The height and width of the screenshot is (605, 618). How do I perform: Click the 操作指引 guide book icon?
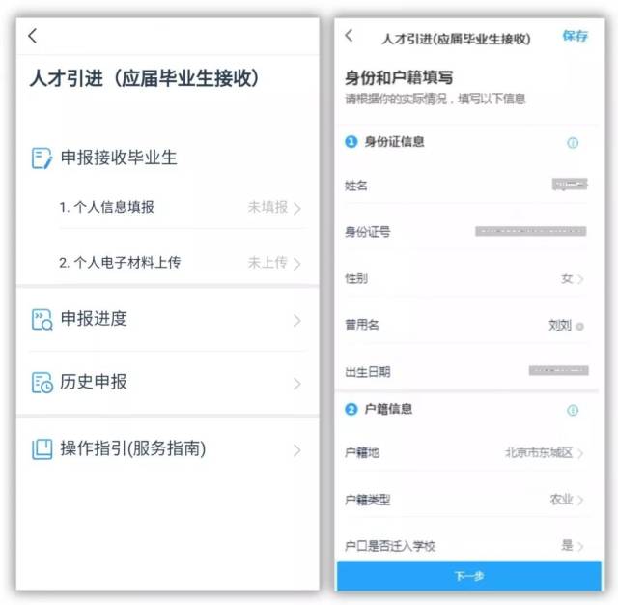pyautogui.click(x=42, y=448)
